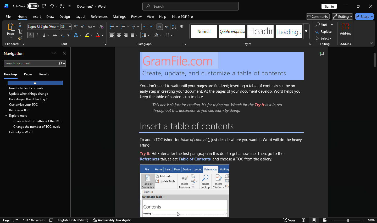This screenshot has height=223, width=377.
Task: Expand the Styles gallery more arrow
Action: (306, 31)
